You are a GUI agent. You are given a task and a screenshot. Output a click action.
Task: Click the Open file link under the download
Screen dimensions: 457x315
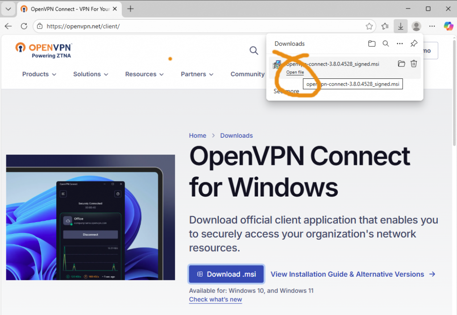tap(295, 72)
